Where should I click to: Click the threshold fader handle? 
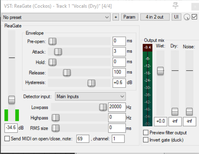point(12,100)
